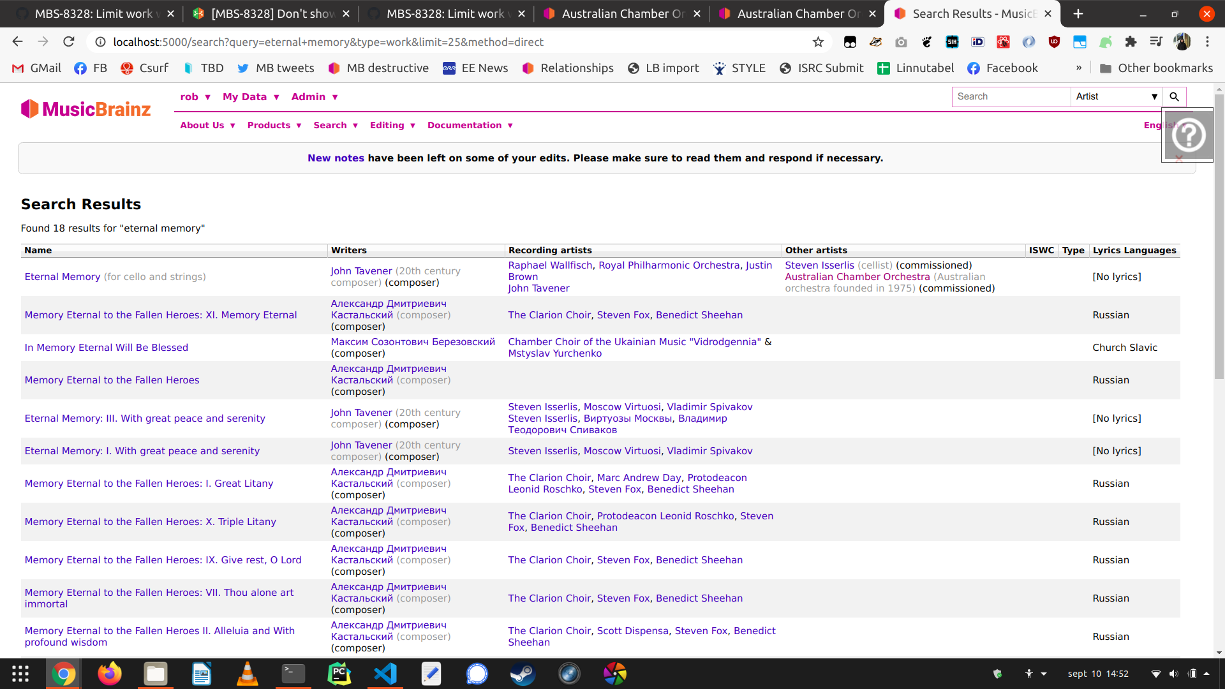
Task: Open the New notes link
Action: click(x=336, y=158)
